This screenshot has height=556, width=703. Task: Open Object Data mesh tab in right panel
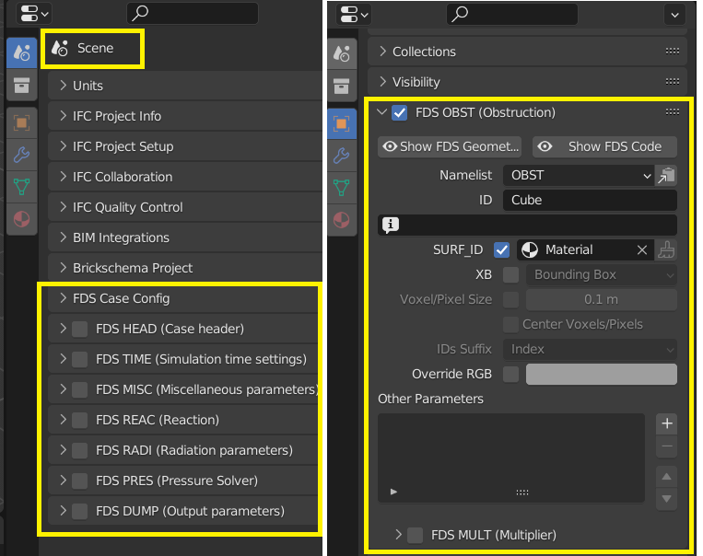pyautogui.click(x=342, y=188)
